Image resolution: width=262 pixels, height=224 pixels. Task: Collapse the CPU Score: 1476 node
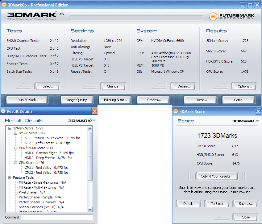15,163
